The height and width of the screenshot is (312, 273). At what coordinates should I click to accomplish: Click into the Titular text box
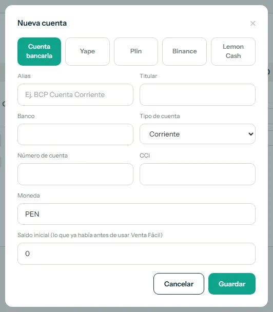coord(198,95)
